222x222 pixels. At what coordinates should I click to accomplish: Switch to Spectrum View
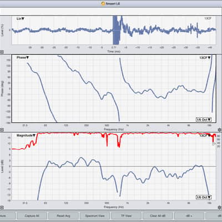(95, 216)
